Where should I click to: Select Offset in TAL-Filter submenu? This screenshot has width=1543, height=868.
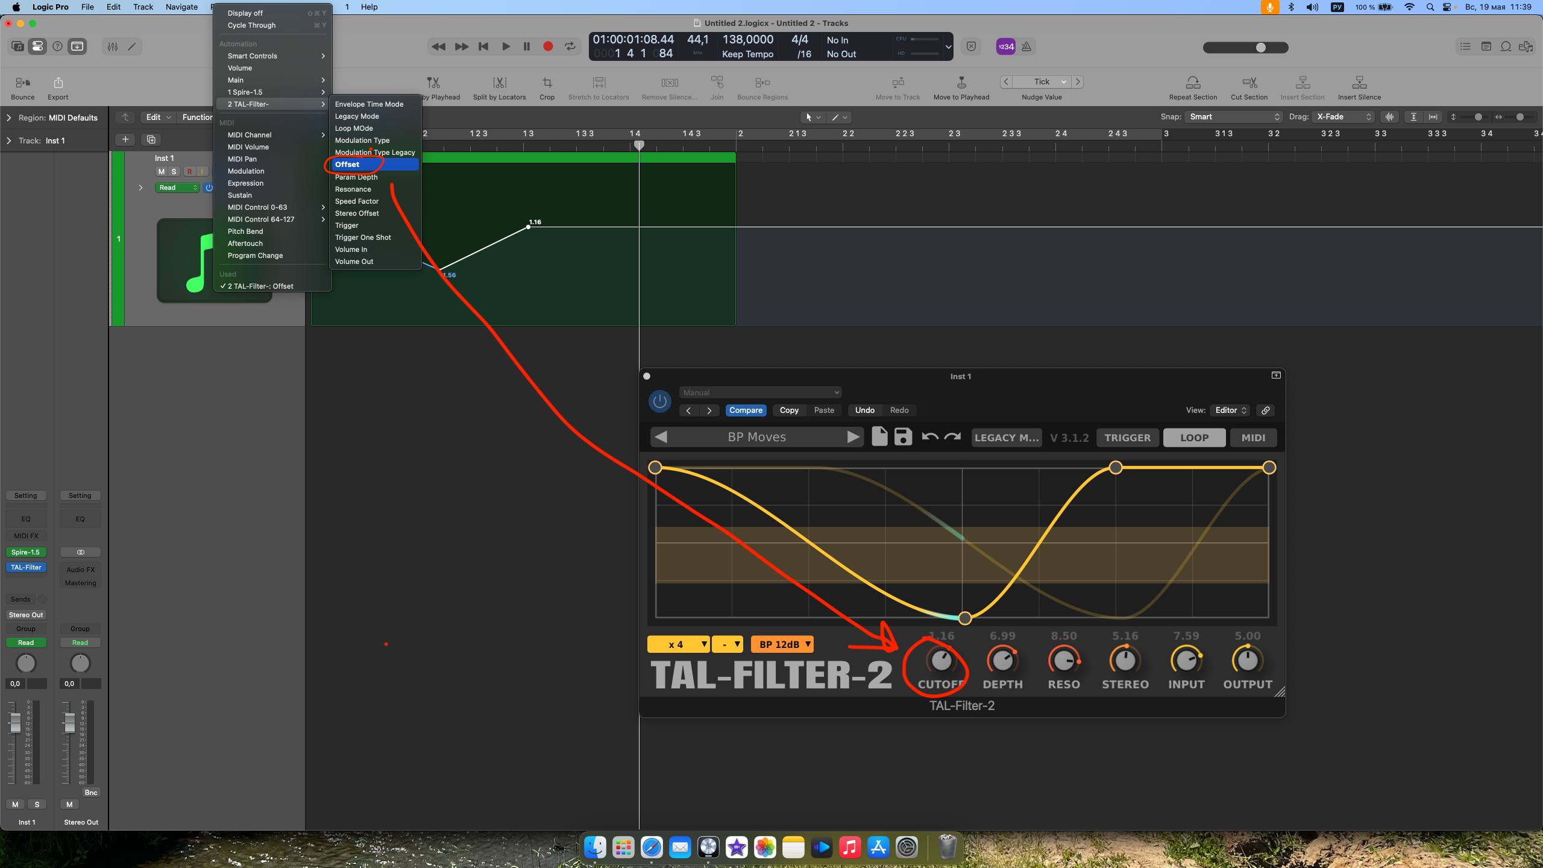[x=374, y=164]
